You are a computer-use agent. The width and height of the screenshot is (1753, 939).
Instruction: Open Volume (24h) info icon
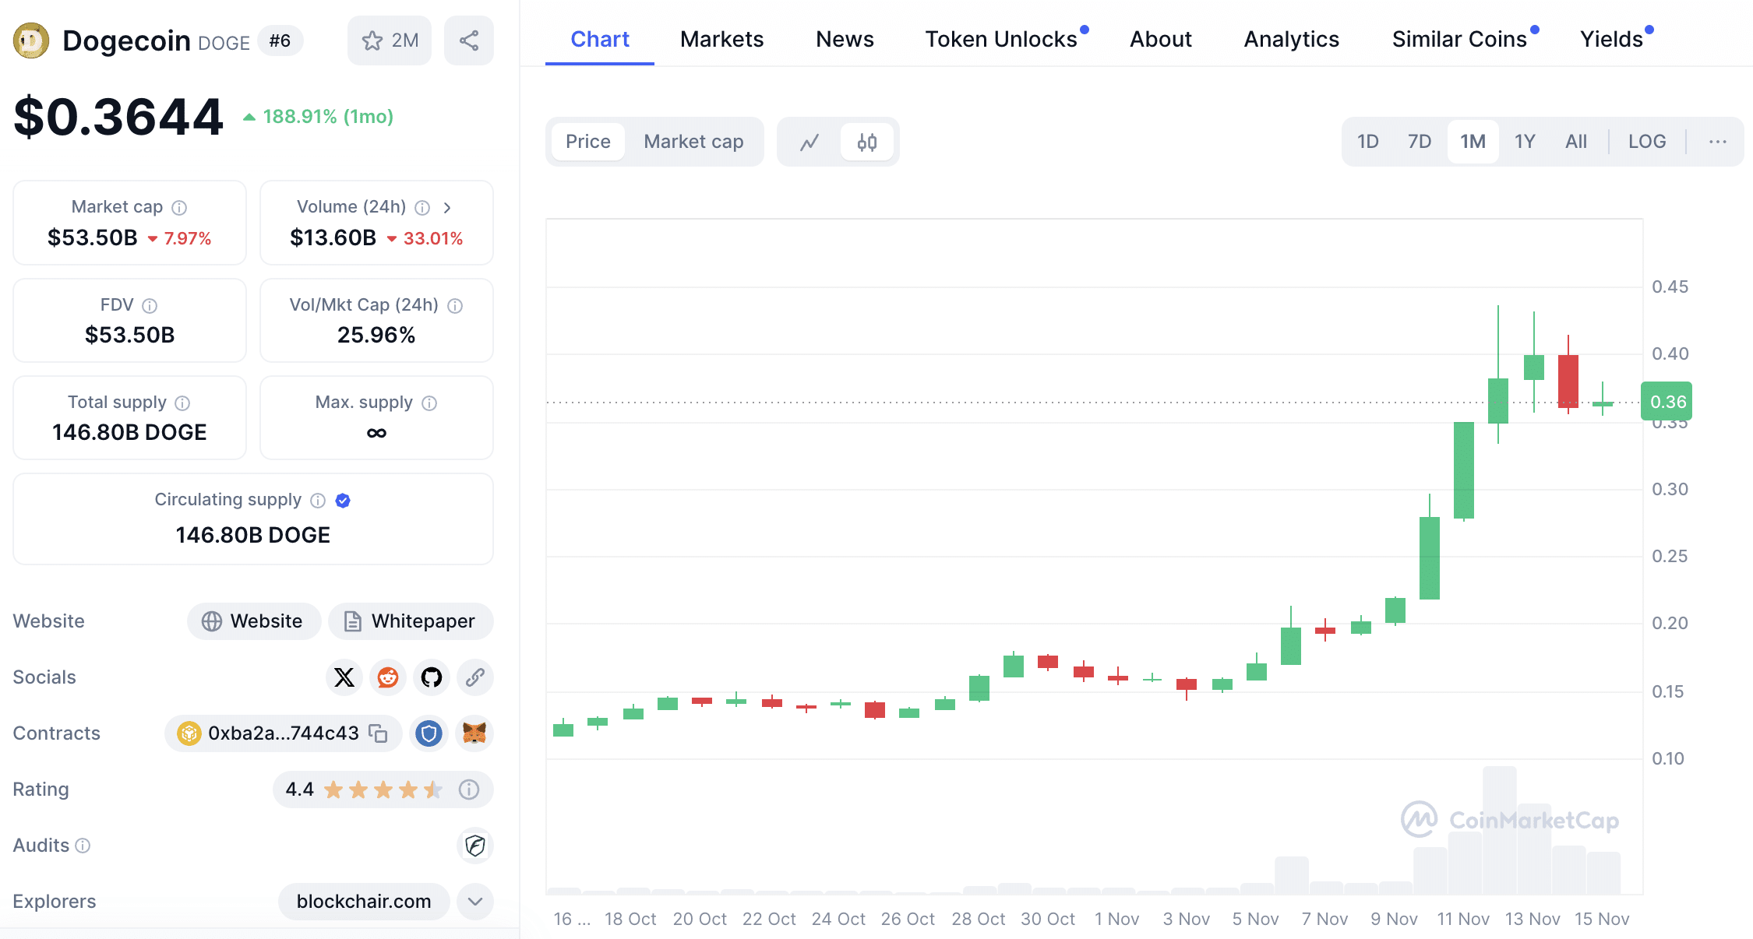pos(422,207)
